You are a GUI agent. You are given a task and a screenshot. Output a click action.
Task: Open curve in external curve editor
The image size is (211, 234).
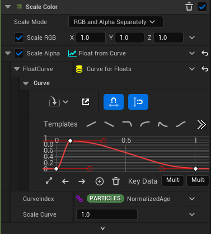pos(86,102)
